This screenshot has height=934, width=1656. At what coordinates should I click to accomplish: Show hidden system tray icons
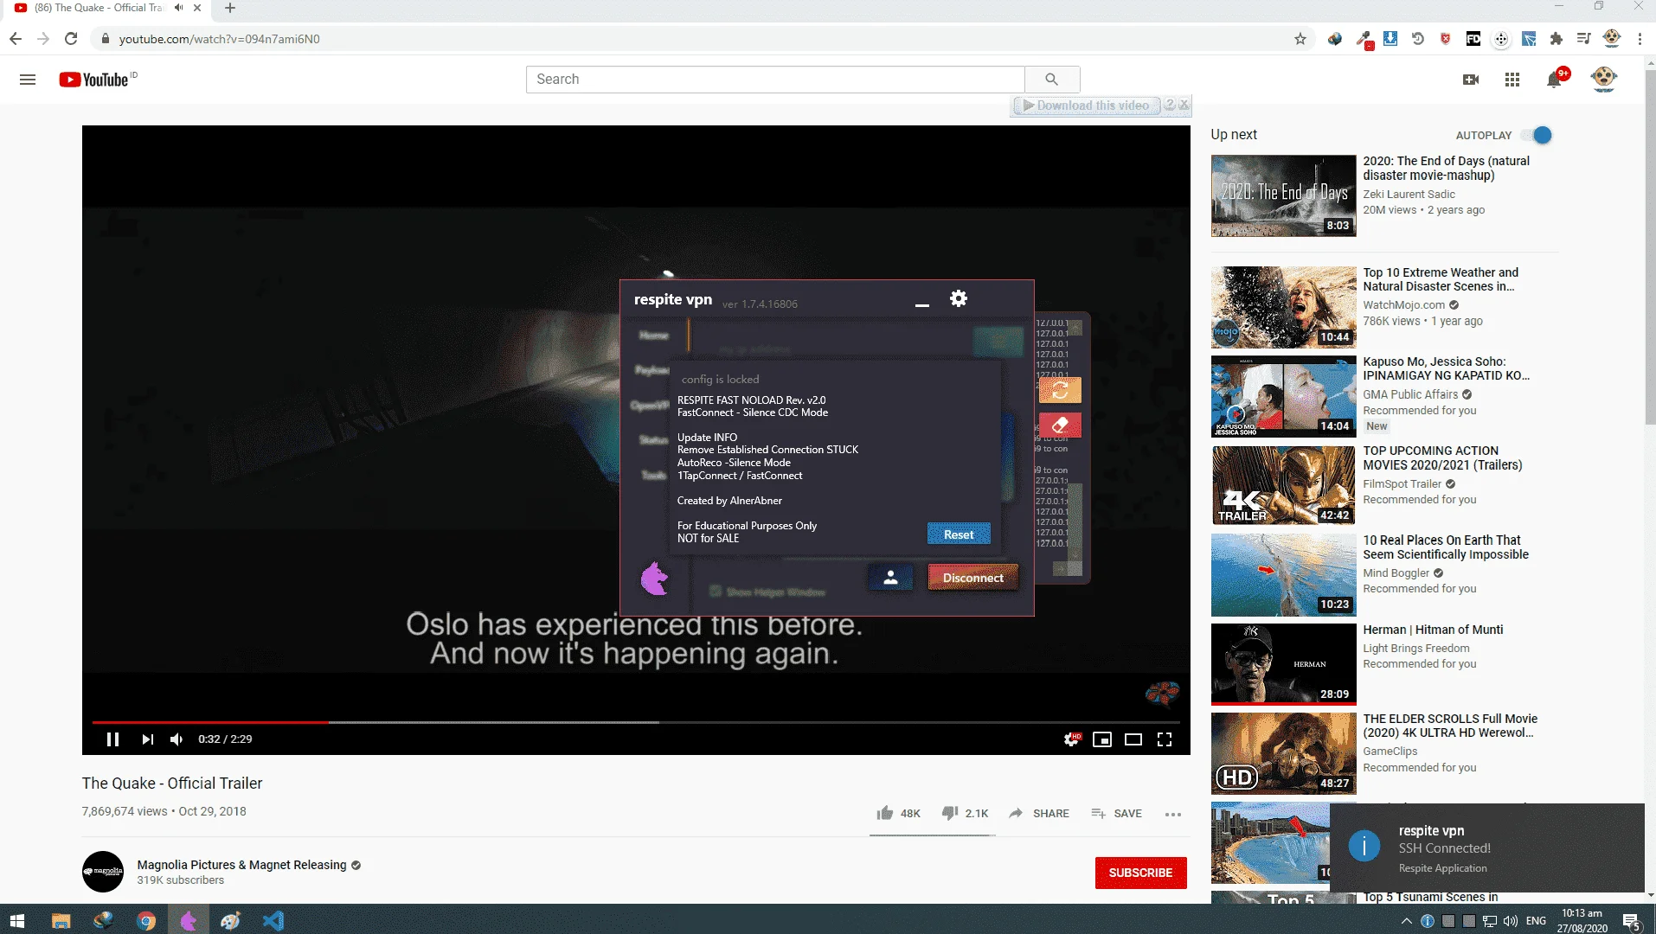[x=1406, y=921]
